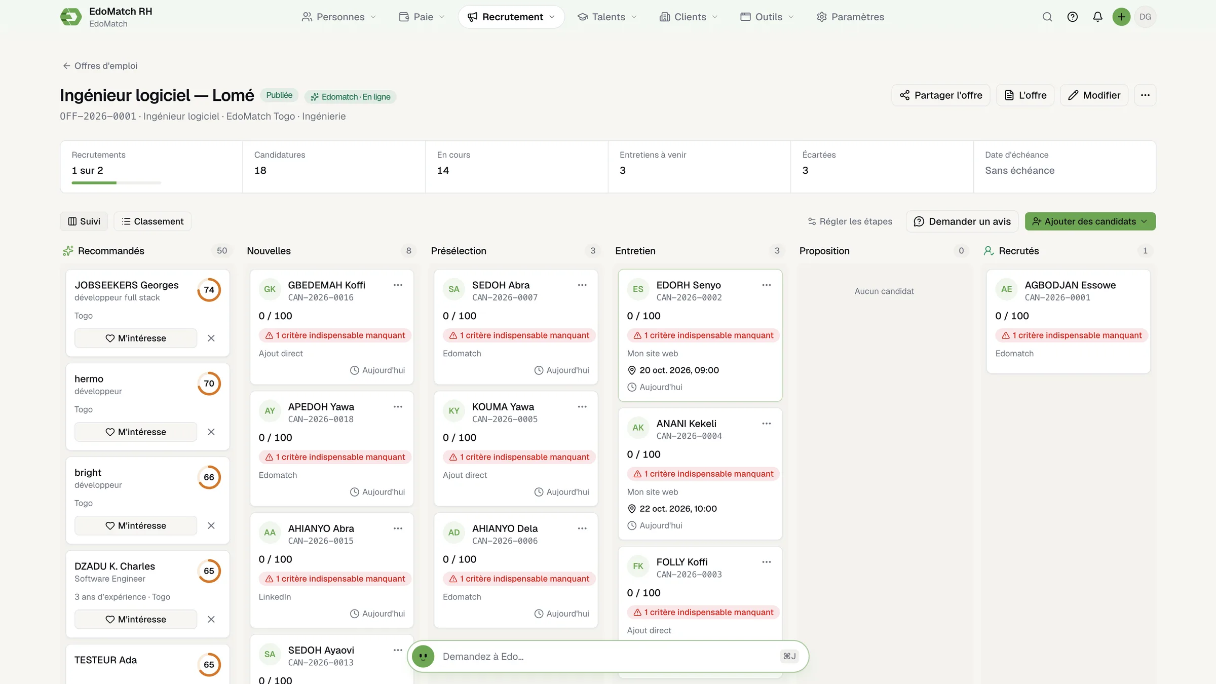
Task: Click the green plus quick-add button
Action: (x=1121, y=17)
